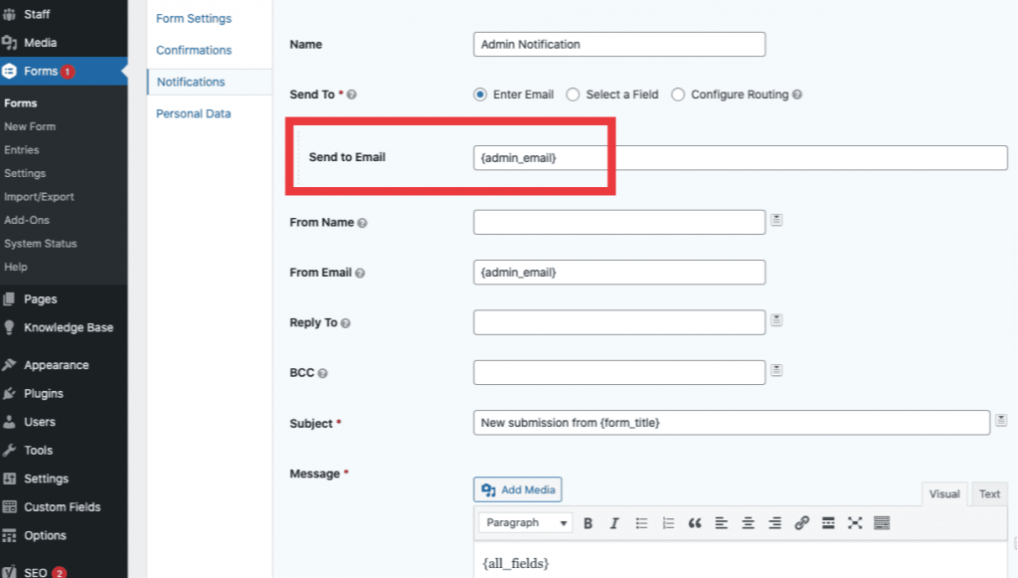Screen dimensions: 1018x578
Task: Insert Read More tag
Action: [x=828, y=523]
